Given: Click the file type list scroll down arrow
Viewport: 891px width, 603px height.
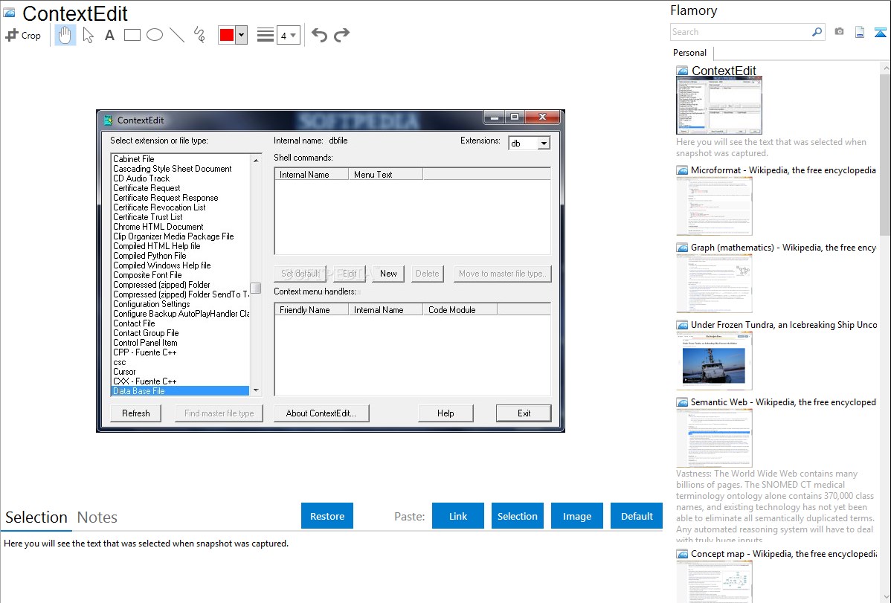Looking at the screenshot, I should coord(256,390).
